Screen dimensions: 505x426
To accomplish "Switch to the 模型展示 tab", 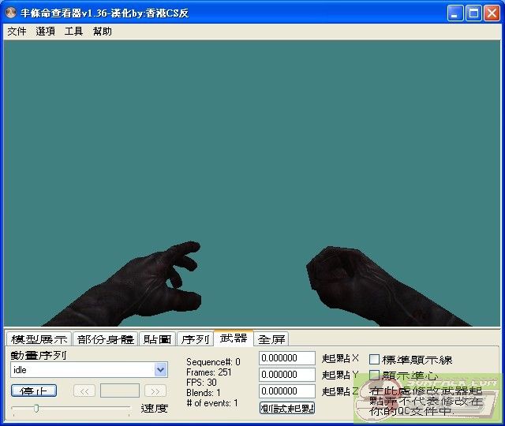I will (39, 339).
